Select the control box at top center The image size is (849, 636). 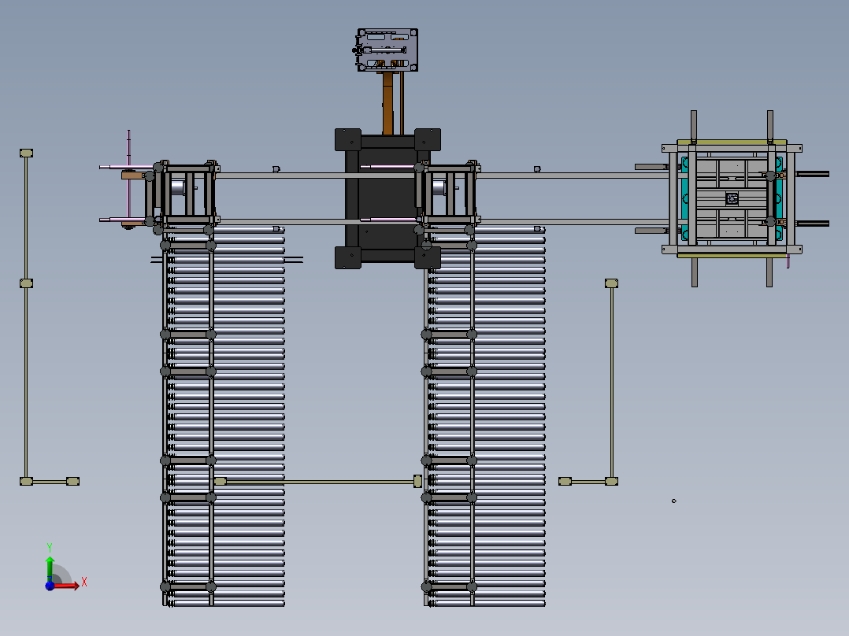387,50
